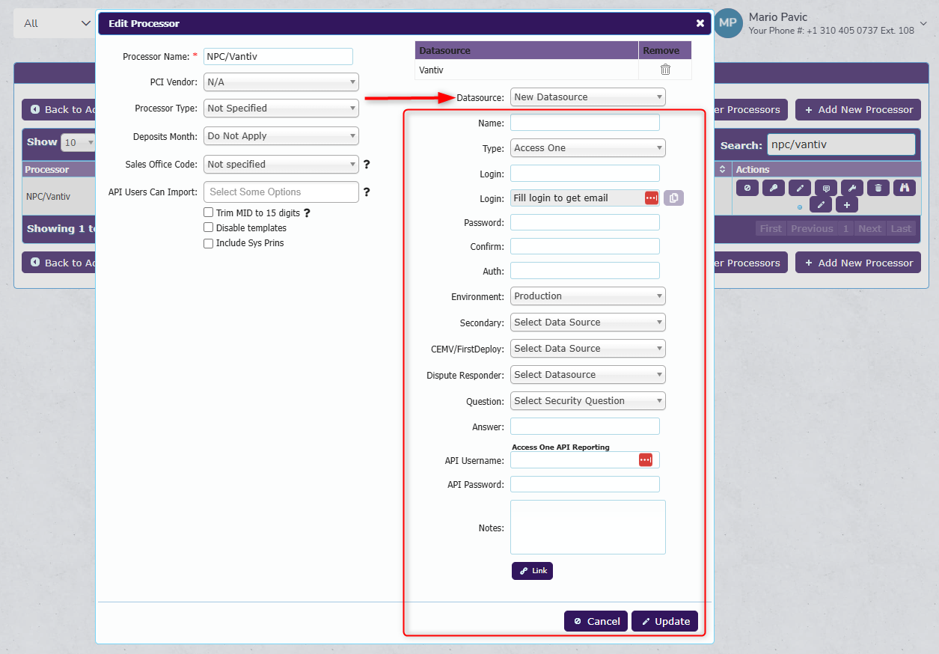The height and width of the screenshot is (654, 939).
Task: Select page 1 in pagination
Action: (845, 229)
